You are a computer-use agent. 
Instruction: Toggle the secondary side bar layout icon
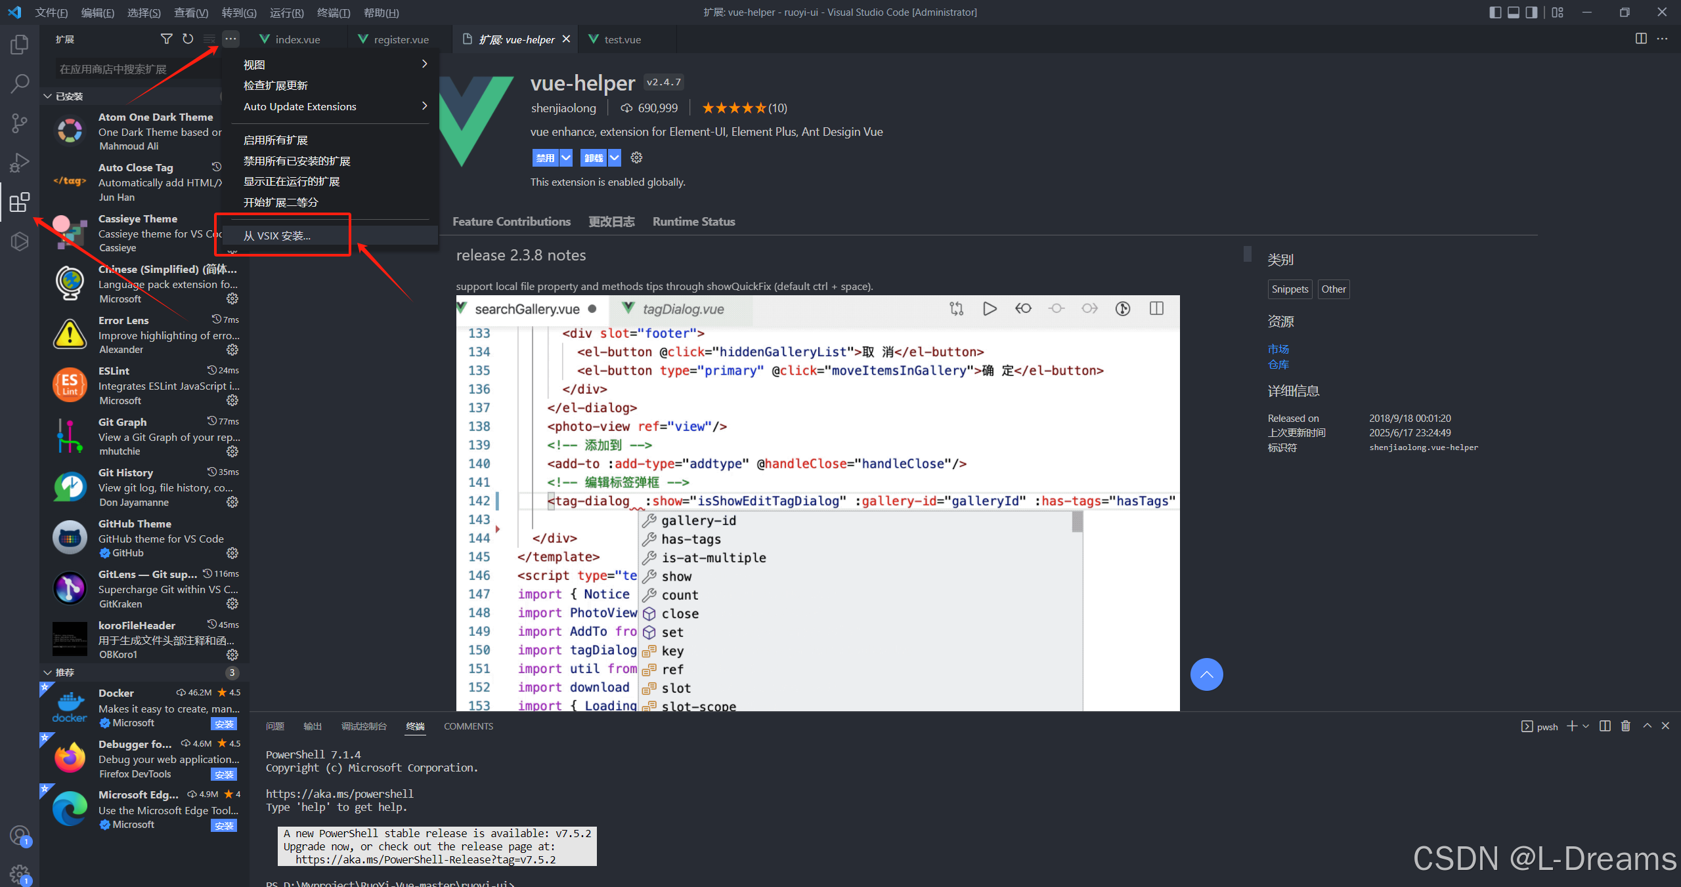[1532, 12]
